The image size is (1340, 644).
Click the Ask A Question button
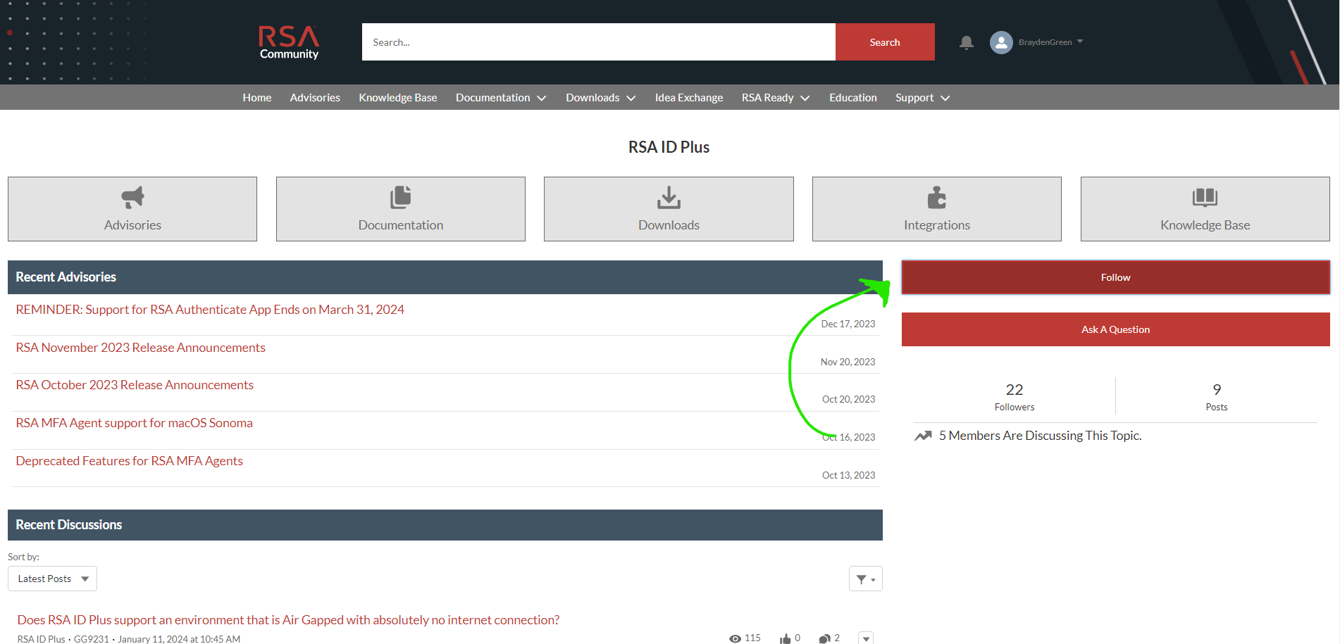click(1115, 329)
